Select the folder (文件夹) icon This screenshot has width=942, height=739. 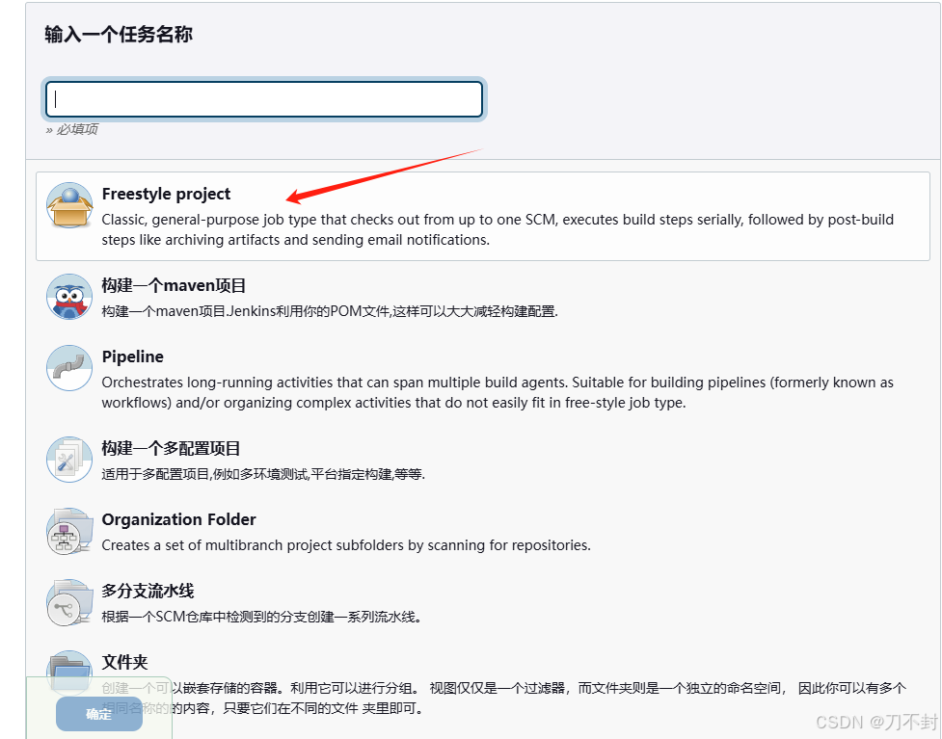69,672
